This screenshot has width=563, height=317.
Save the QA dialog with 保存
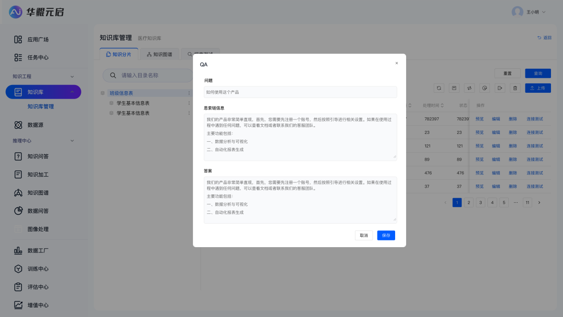click(386, 235)
